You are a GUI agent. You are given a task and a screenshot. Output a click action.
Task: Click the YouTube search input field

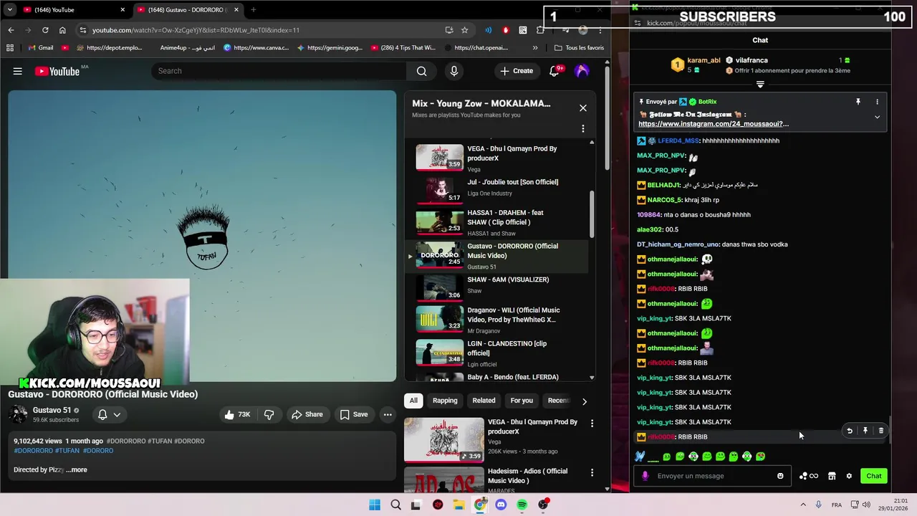pos(279,71)
